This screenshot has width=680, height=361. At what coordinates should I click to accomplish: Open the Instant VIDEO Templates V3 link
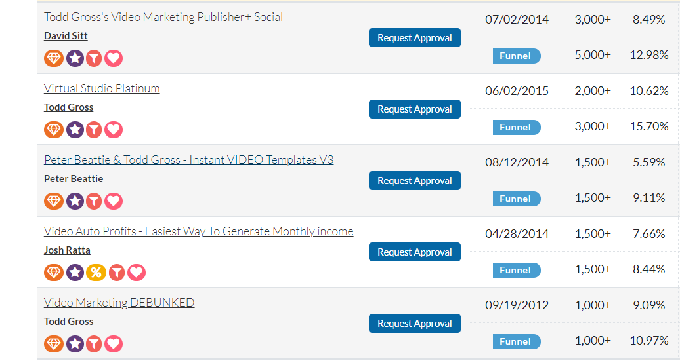pos(188,160)
